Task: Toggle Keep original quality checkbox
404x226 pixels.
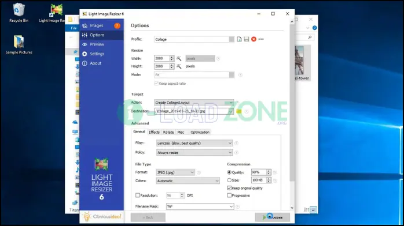Action: pyautogui.click(x=229, y=188)
